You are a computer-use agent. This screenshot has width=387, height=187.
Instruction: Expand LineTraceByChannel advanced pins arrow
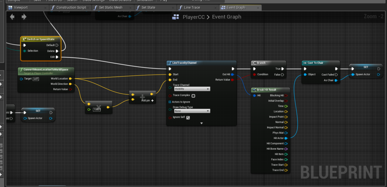[201, 123]
